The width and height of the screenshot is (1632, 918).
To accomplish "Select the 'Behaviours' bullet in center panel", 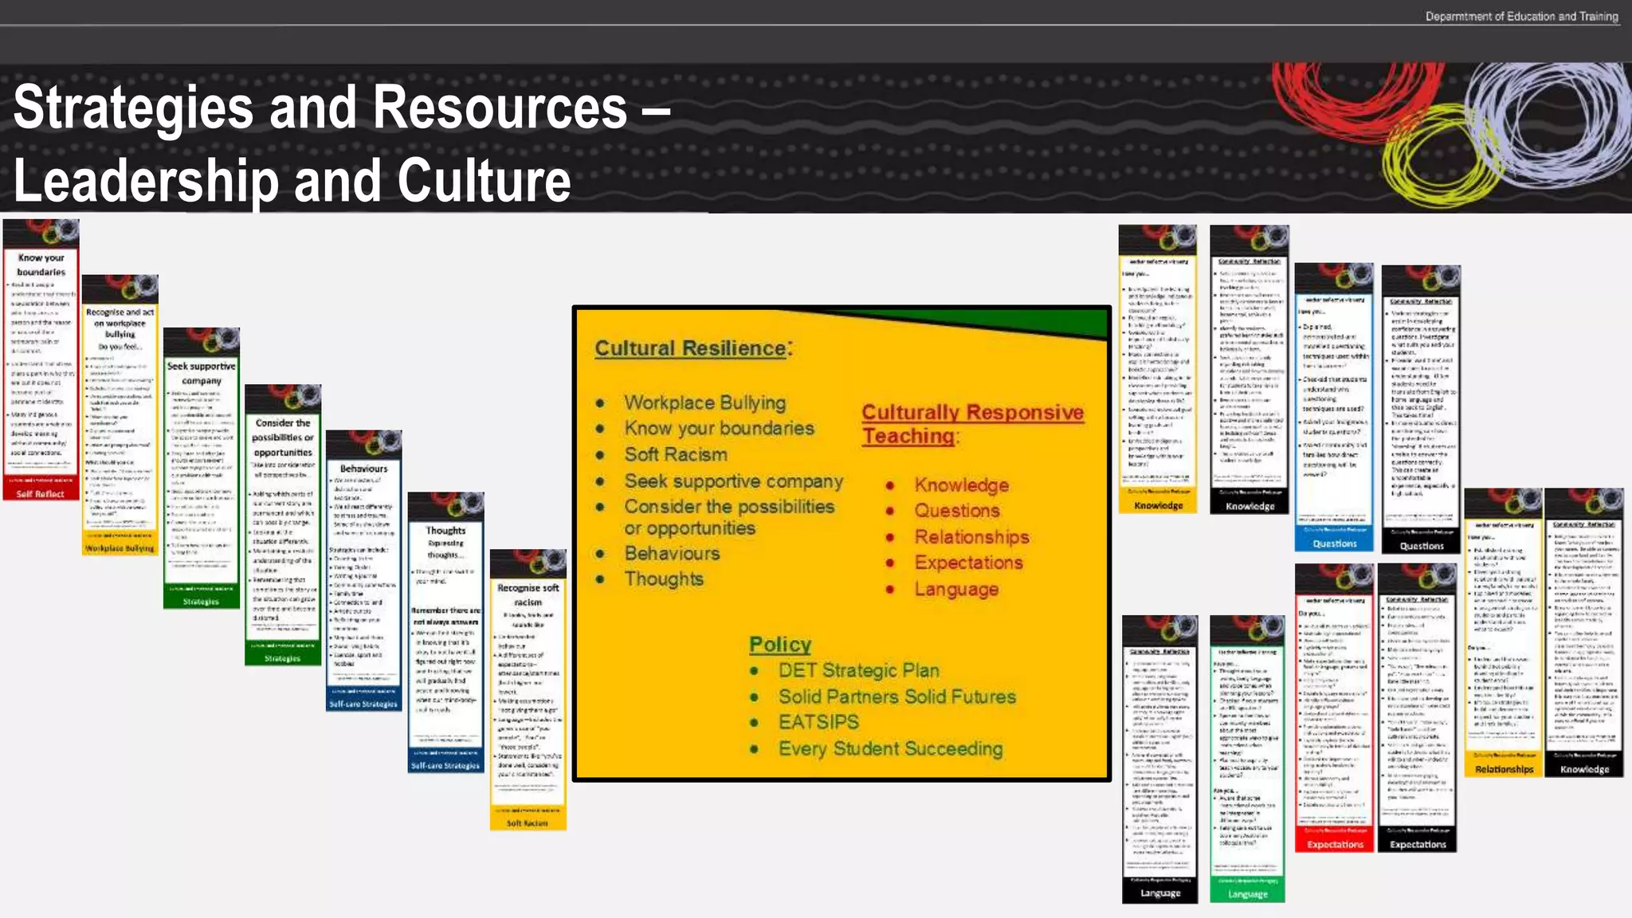I will coord(672,553).
